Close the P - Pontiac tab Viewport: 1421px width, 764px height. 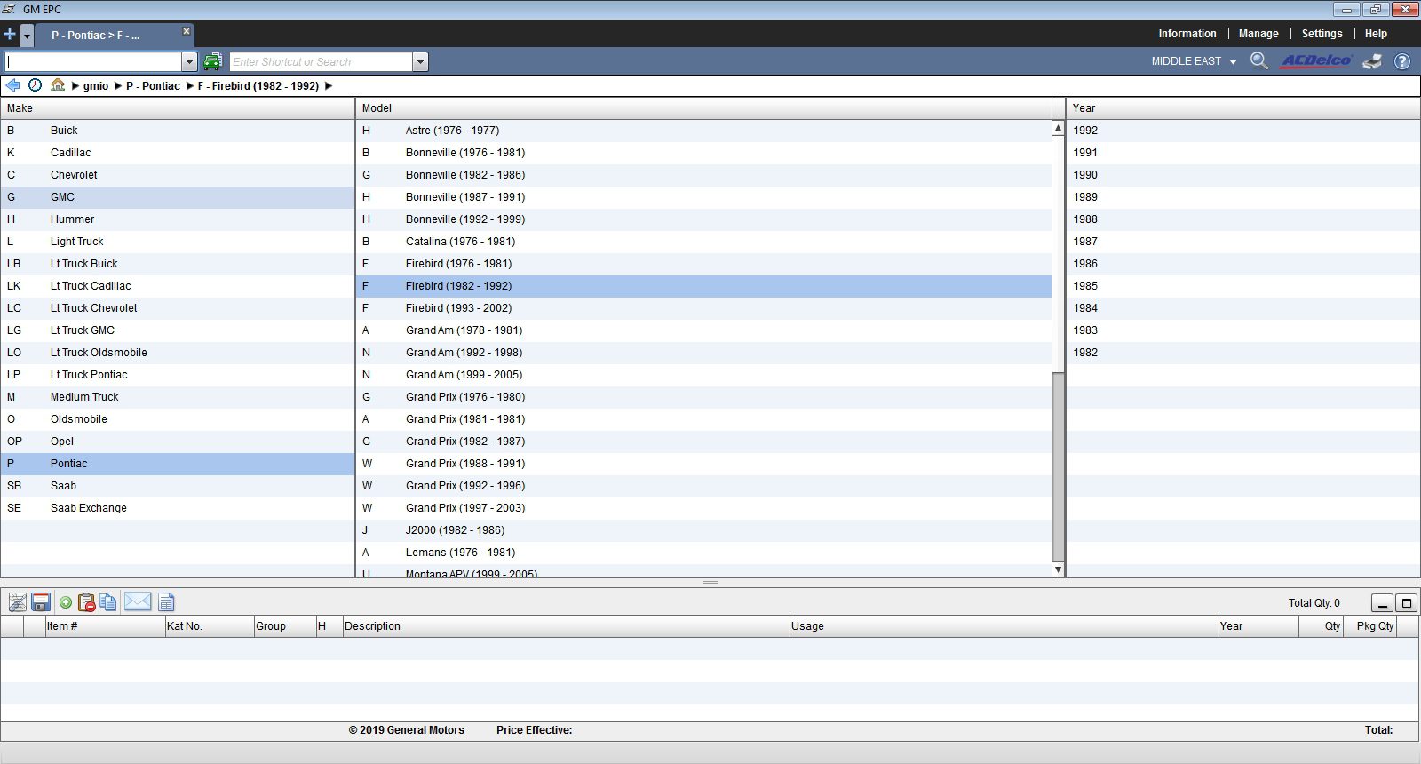(x=187, y=31)
